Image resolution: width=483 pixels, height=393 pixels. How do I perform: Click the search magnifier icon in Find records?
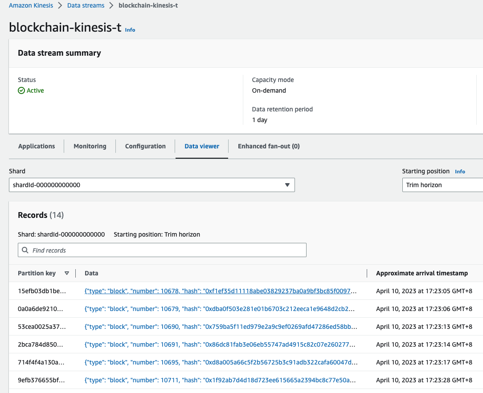[25, 250]
